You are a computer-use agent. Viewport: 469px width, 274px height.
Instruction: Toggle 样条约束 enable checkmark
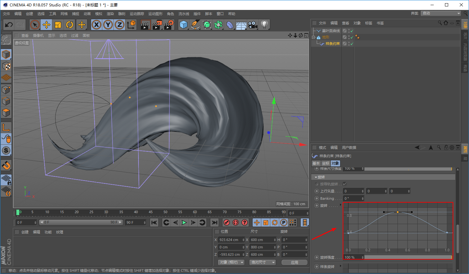click(x=352, y=44)
